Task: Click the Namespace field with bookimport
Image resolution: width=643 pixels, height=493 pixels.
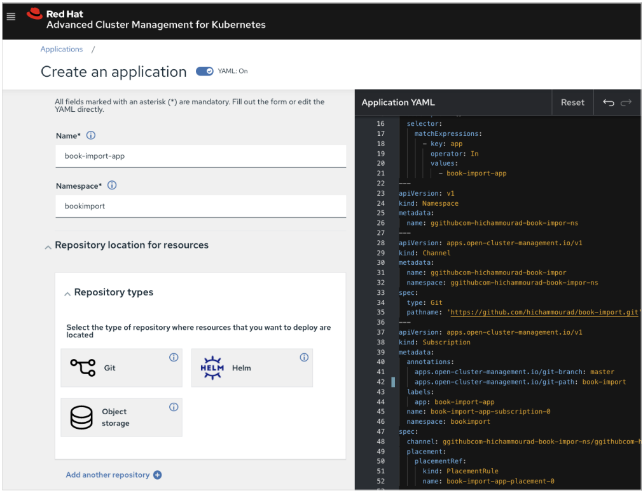Action: (x=200, y=206)
